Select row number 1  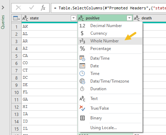(x=16, y=27)
